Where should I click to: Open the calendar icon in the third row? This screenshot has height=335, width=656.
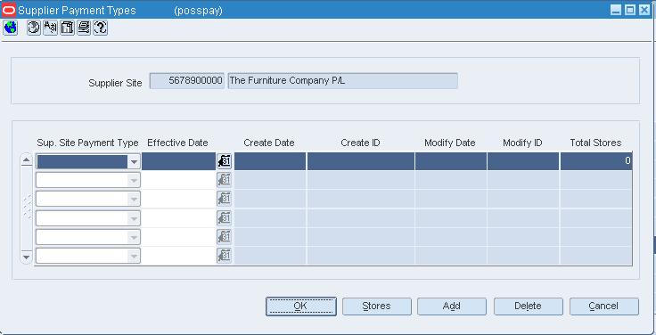[x=225, y=199]
